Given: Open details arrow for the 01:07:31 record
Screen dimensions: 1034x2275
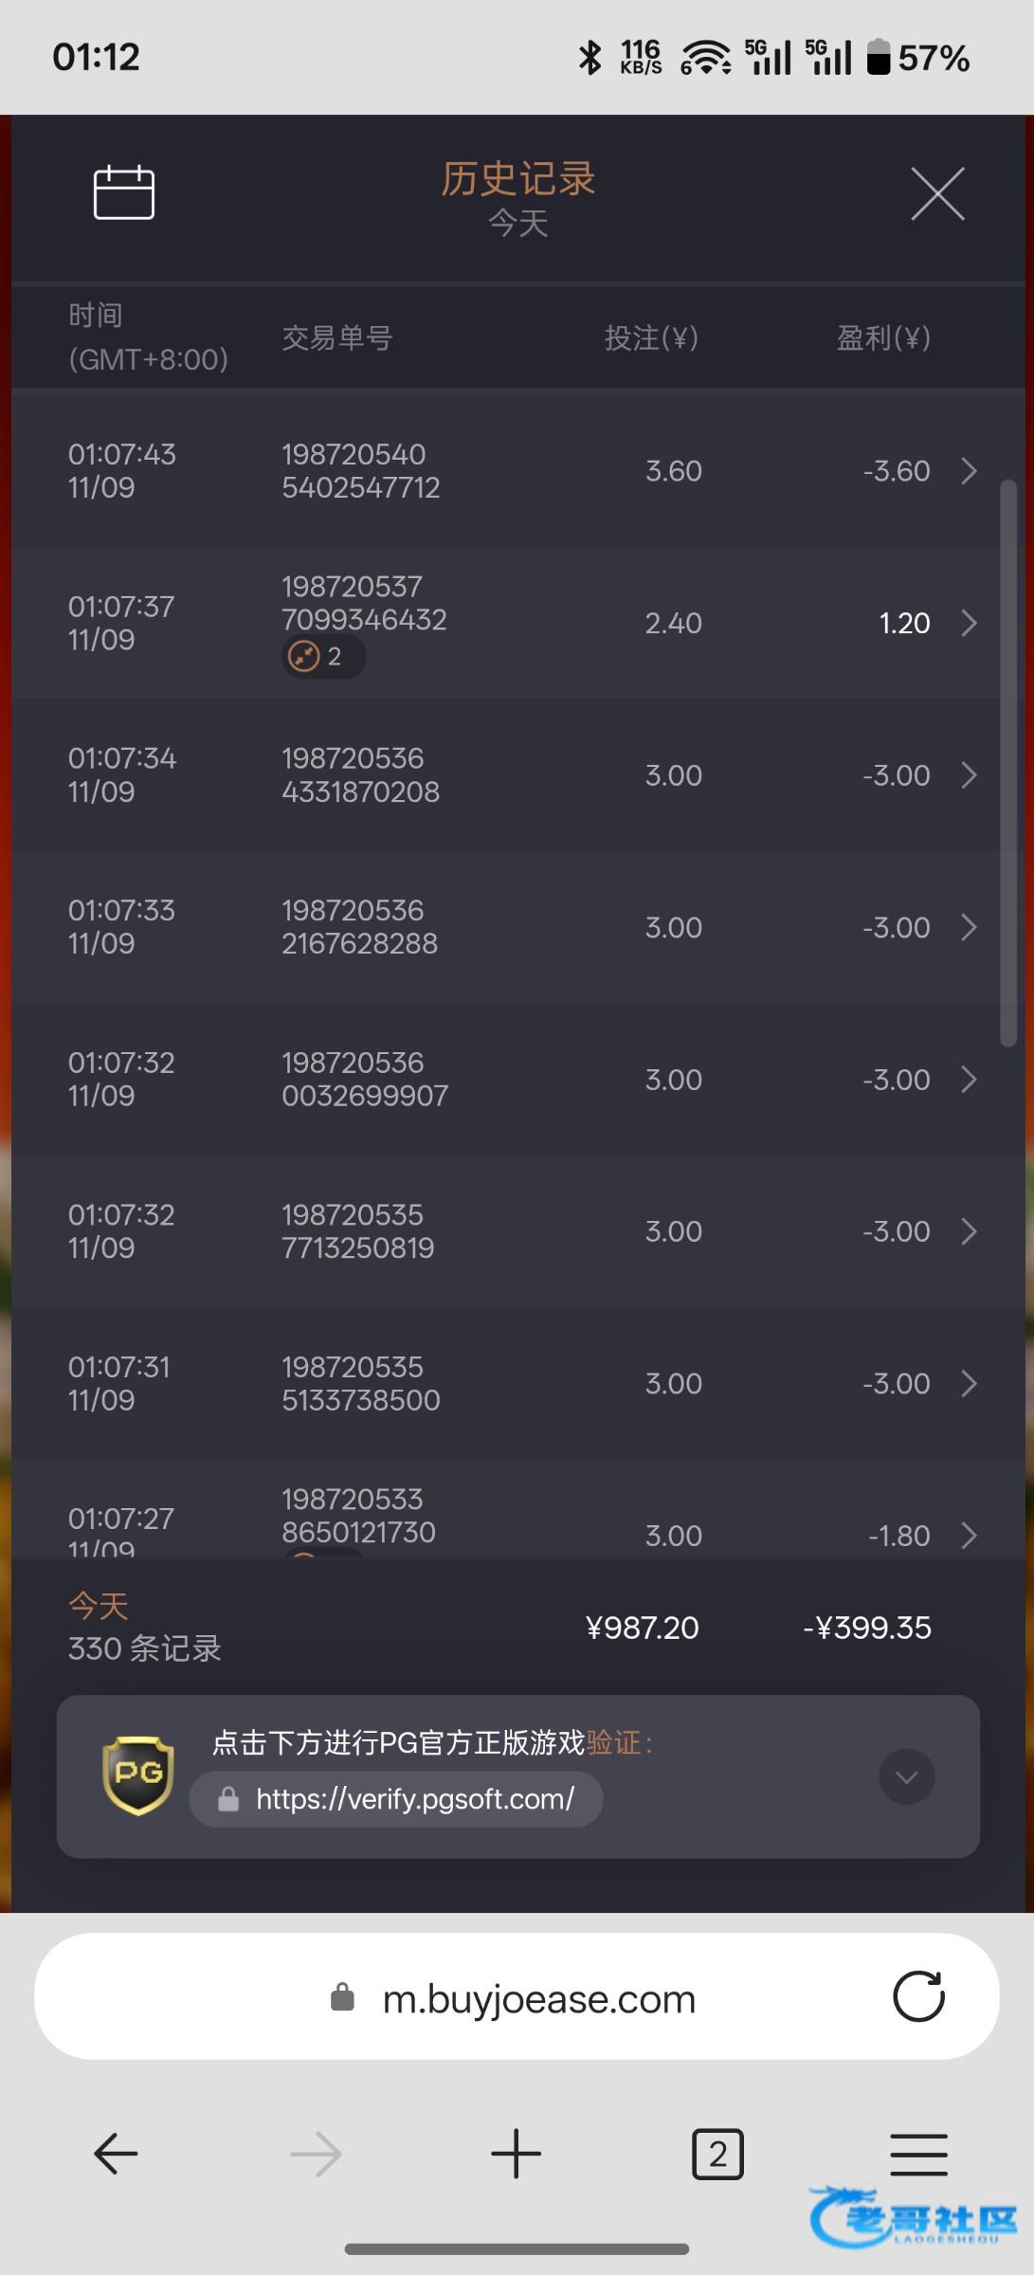Looking at the screenshot, I should coord(969,1384).
